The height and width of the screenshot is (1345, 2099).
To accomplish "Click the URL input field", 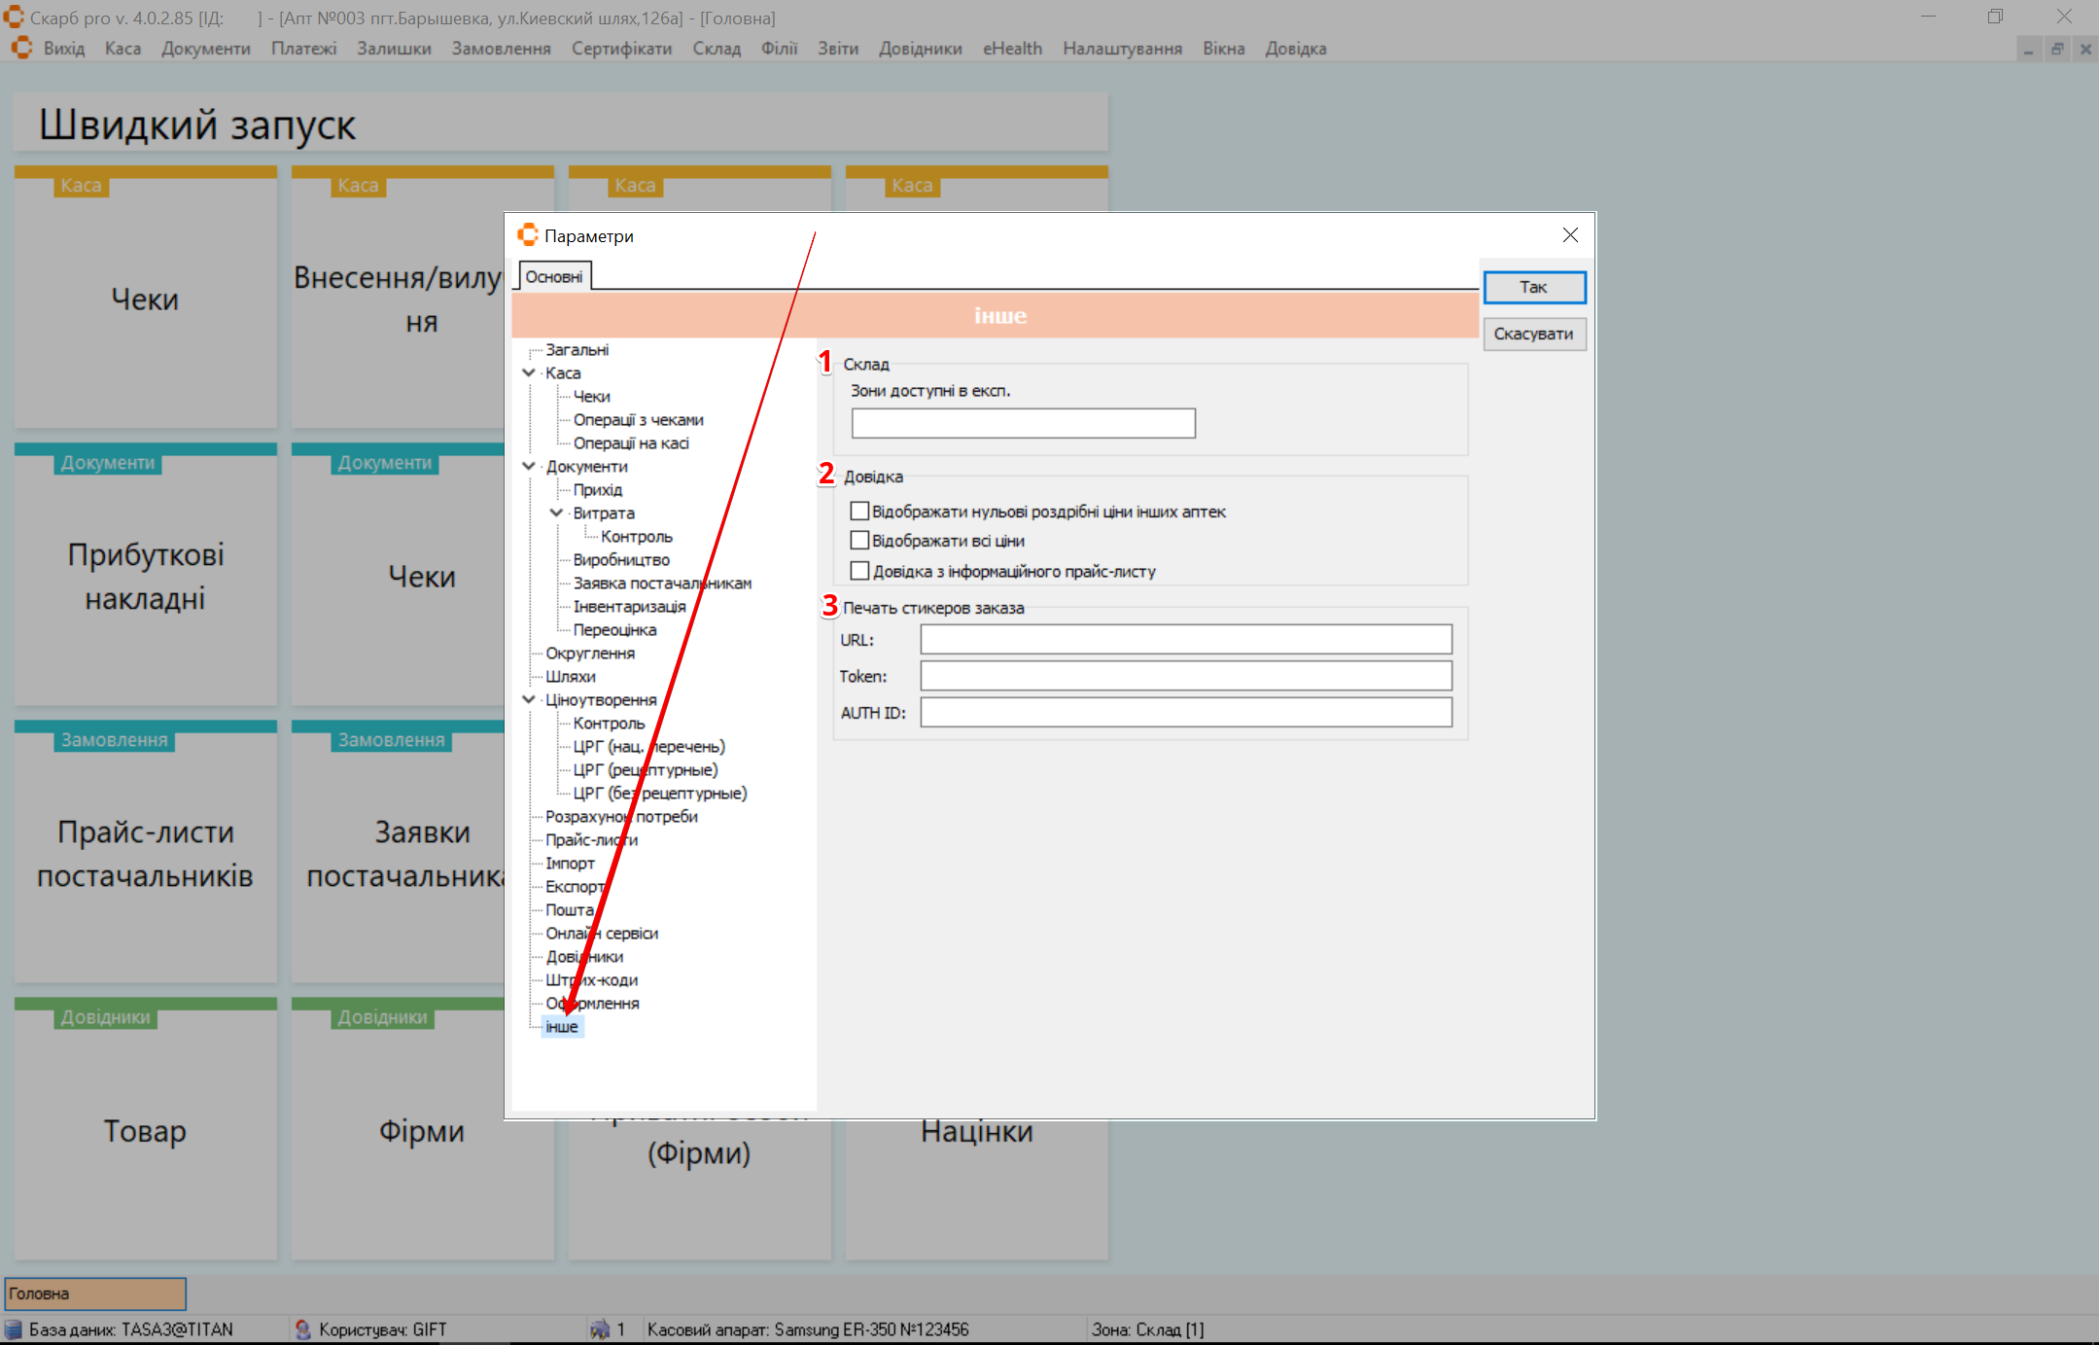I will click(1185, 639).
